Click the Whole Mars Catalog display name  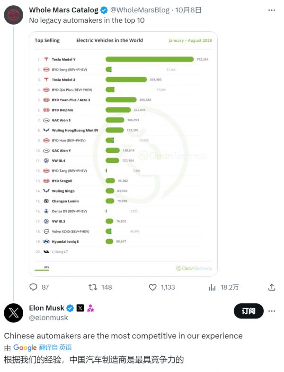click(x=63, y=10)
